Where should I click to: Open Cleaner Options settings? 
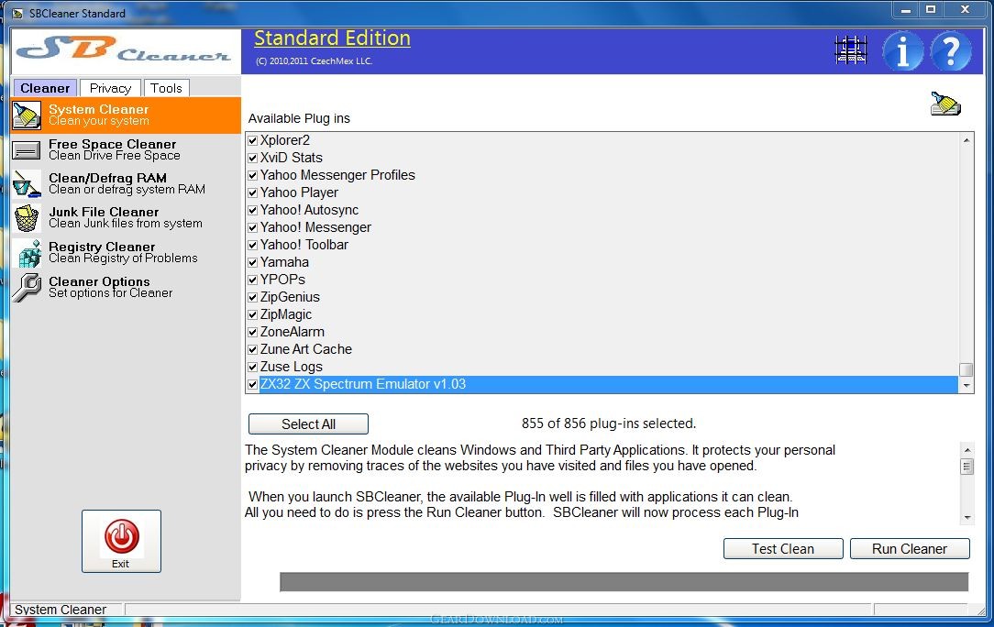(x=126, y=287)
